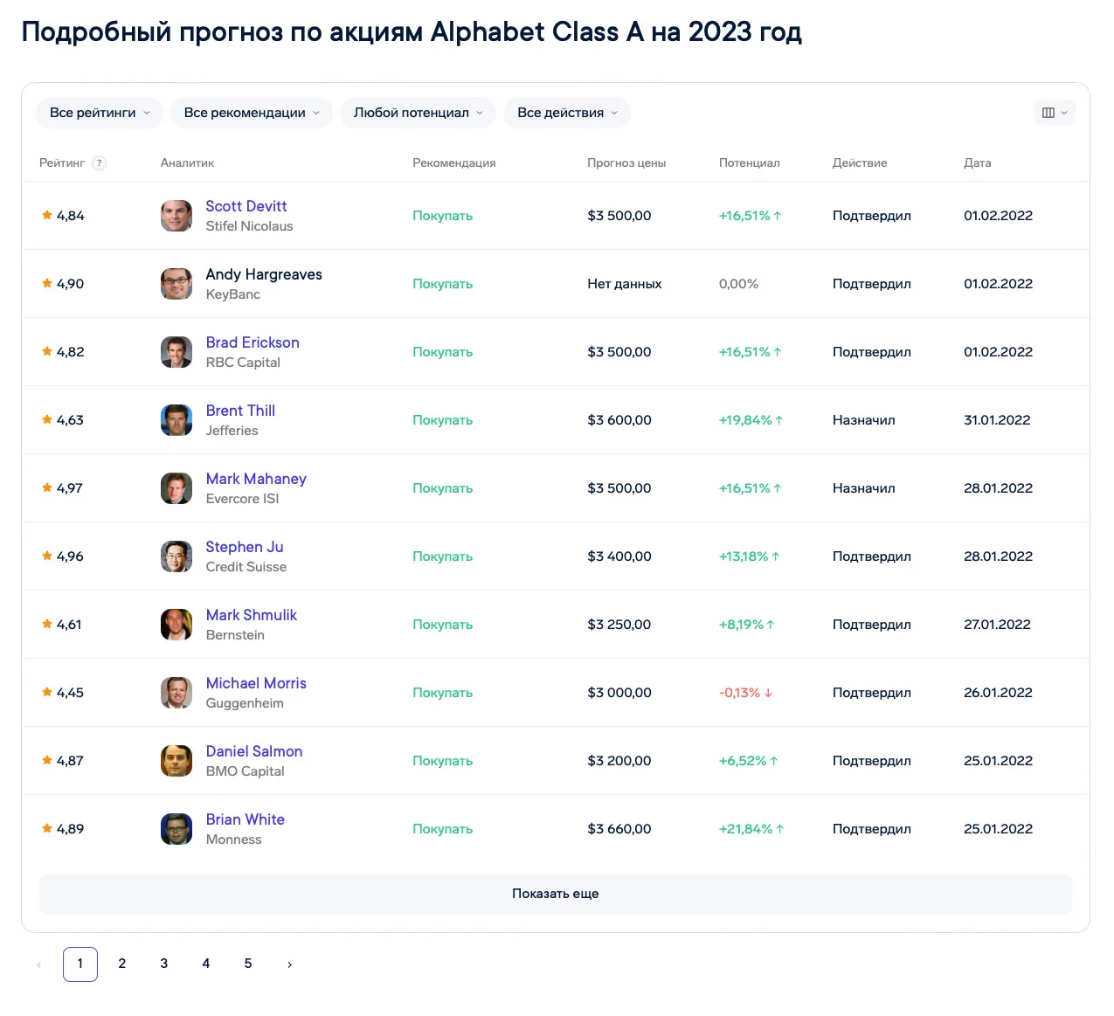Open Brent Thill analyst profile link

[240, 411]
